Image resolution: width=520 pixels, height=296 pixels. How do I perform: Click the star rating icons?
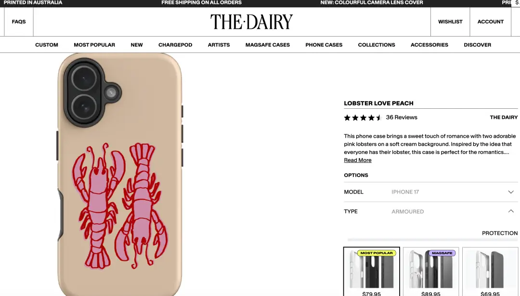click(363, 117)
